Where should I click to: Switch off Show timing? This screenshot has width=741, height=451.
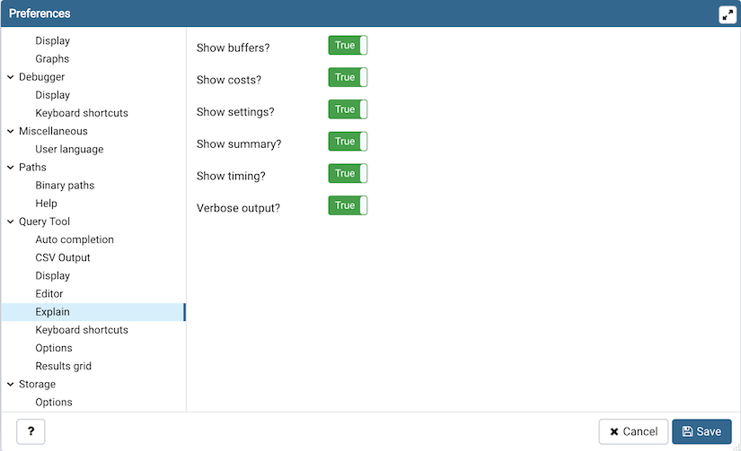click(x=348, y=174)
